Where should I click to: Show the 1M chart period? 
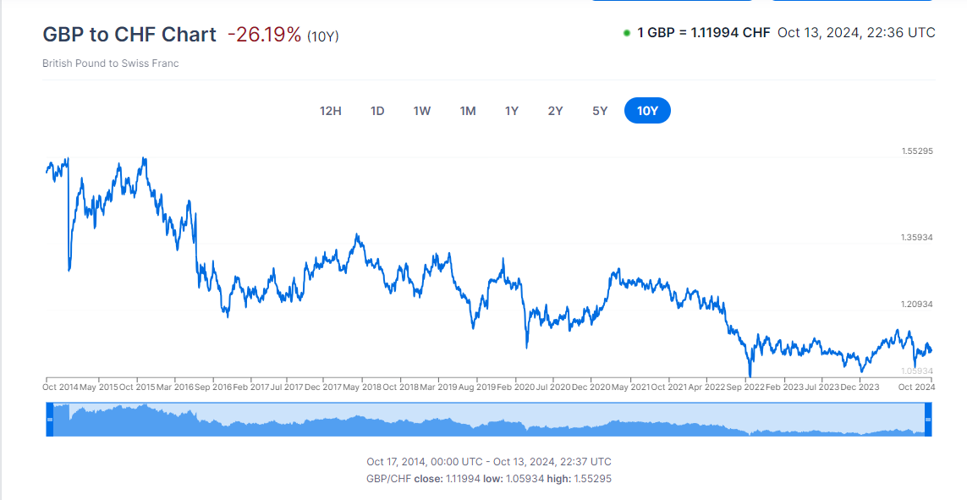467,111
